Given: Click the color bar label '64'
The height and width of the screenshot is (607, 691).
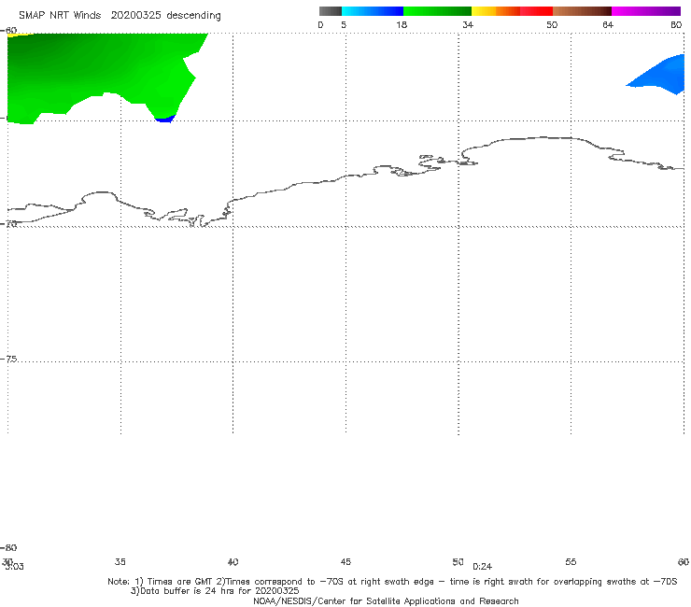Looking at the screenshot, I should 608,25.
